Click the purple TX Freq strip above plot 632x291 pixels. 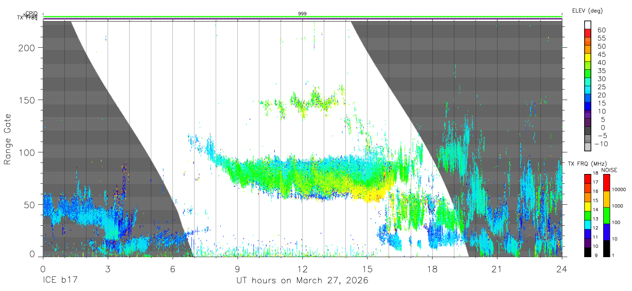coord(303,20)
